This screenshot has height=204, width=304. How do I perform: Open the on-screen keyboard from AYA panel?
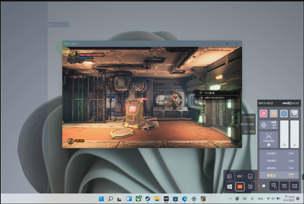point(294,186)
